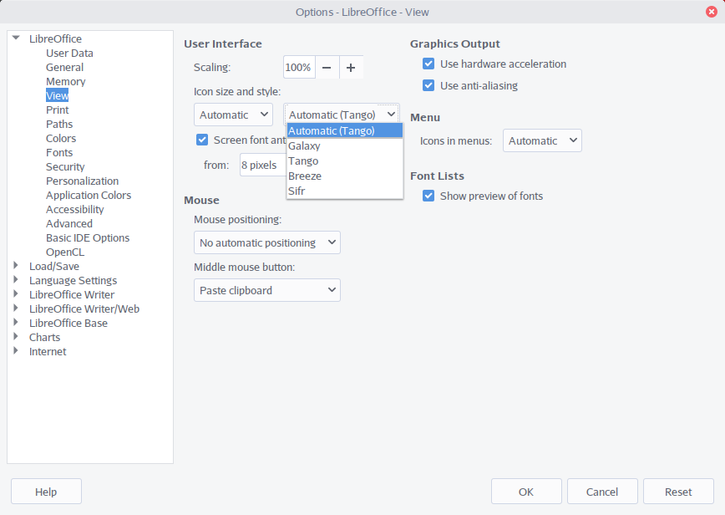This screenshot has width=725, height=515.
Task: Open Security options
Action: 65,167
